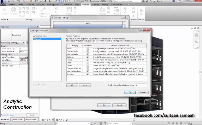Screen dimensions: 202x125
Task: Click Cancel in Building Construction dialog
Action: [x=143, y=92]
